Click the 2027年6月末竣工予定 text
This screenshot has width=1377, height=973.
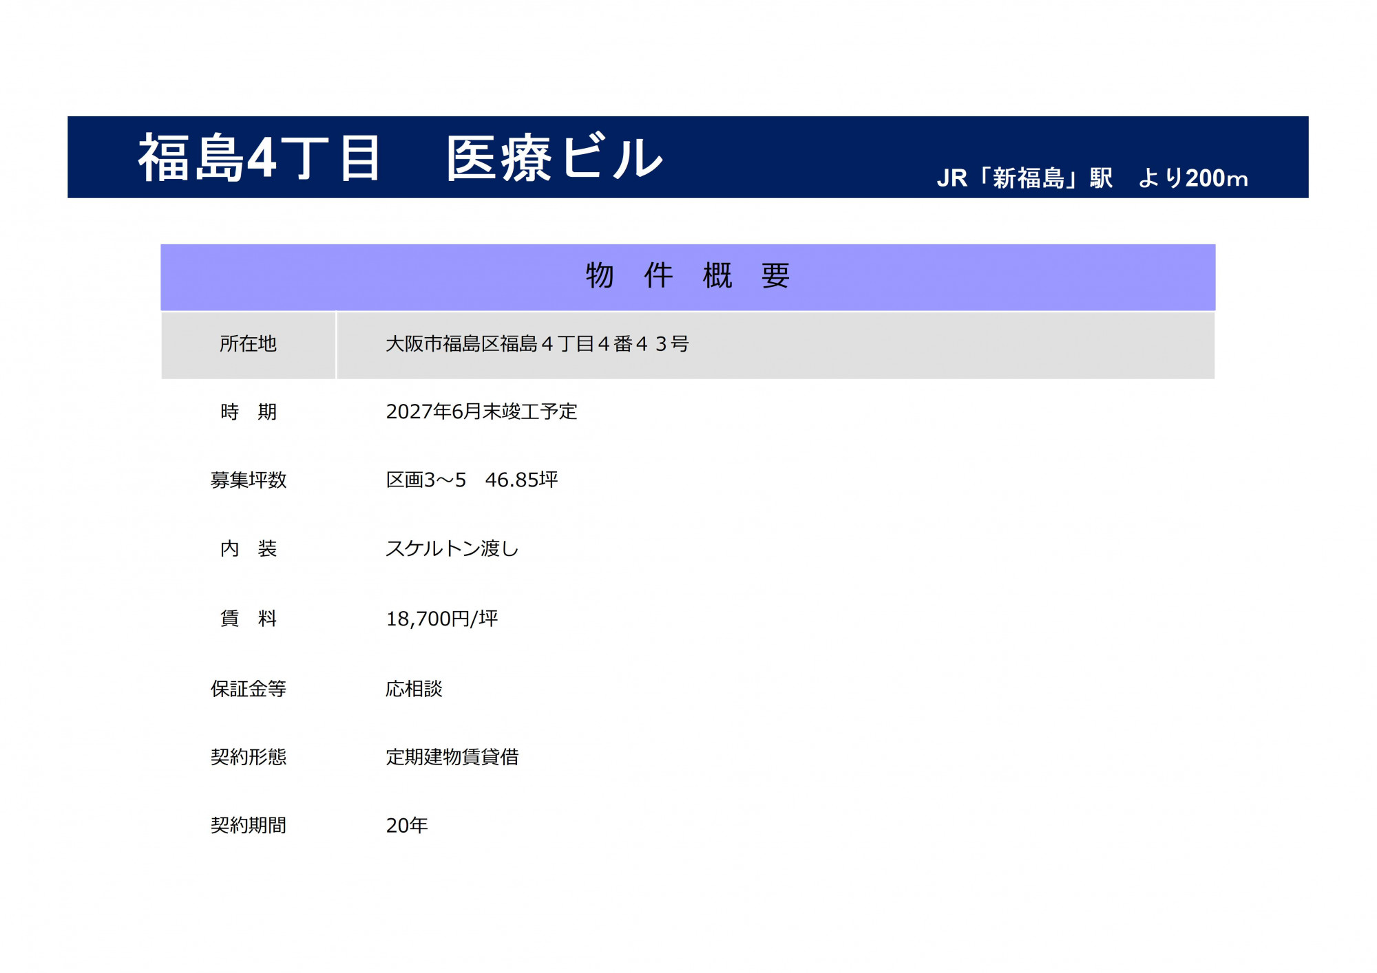(481, 411)
